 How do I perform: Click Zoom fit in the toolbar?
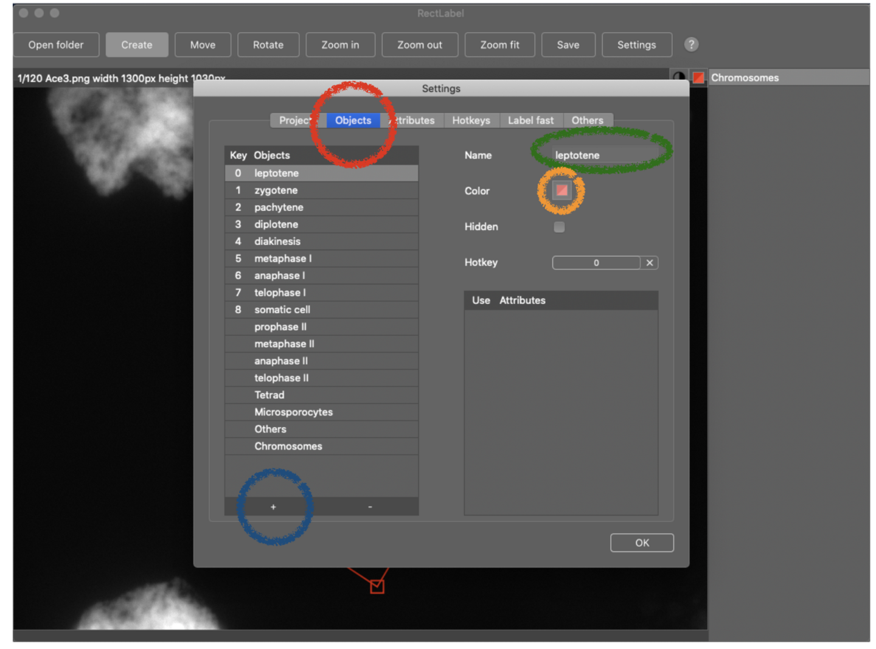click(x=499, y=45)
